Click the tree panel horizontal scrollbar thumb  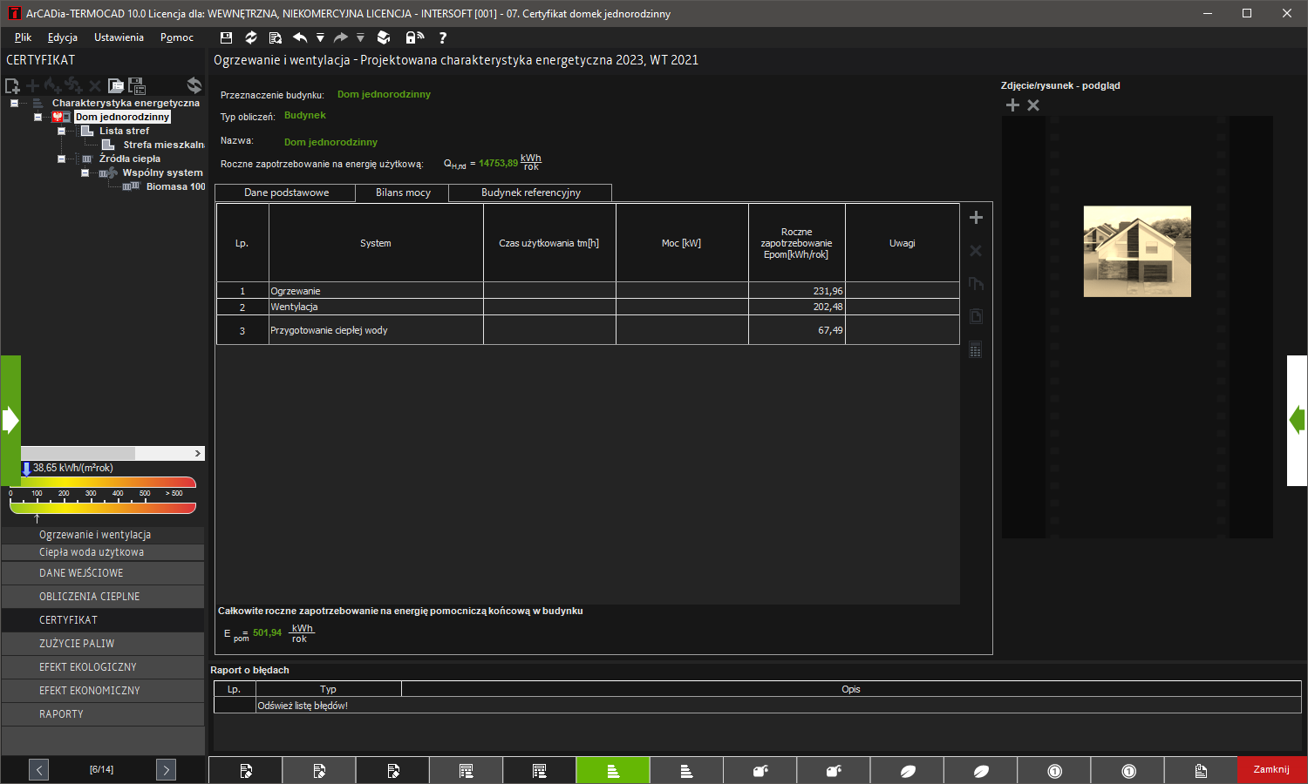coord(78,453)
